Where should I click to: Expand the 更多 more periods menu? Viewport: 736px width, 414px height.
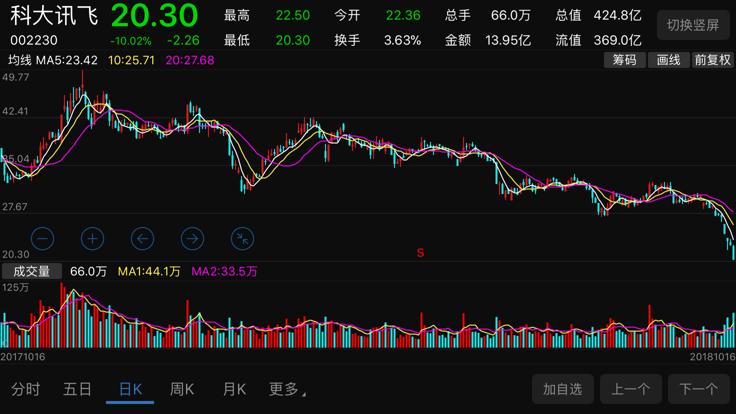287,389
